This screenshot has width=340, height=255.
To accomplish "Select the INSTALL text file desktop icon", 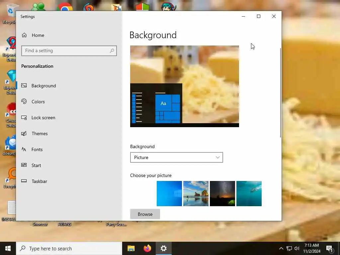I will (x=9, y=211).
